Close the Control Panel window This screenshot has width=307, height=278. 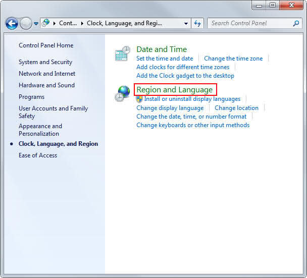tap(291, 6)
